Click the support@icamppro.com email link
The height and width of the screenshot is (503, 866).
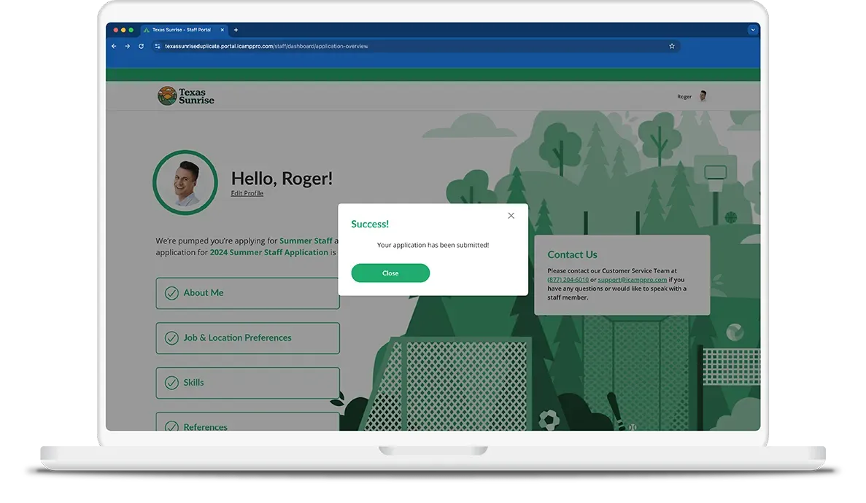click(633, 280)
